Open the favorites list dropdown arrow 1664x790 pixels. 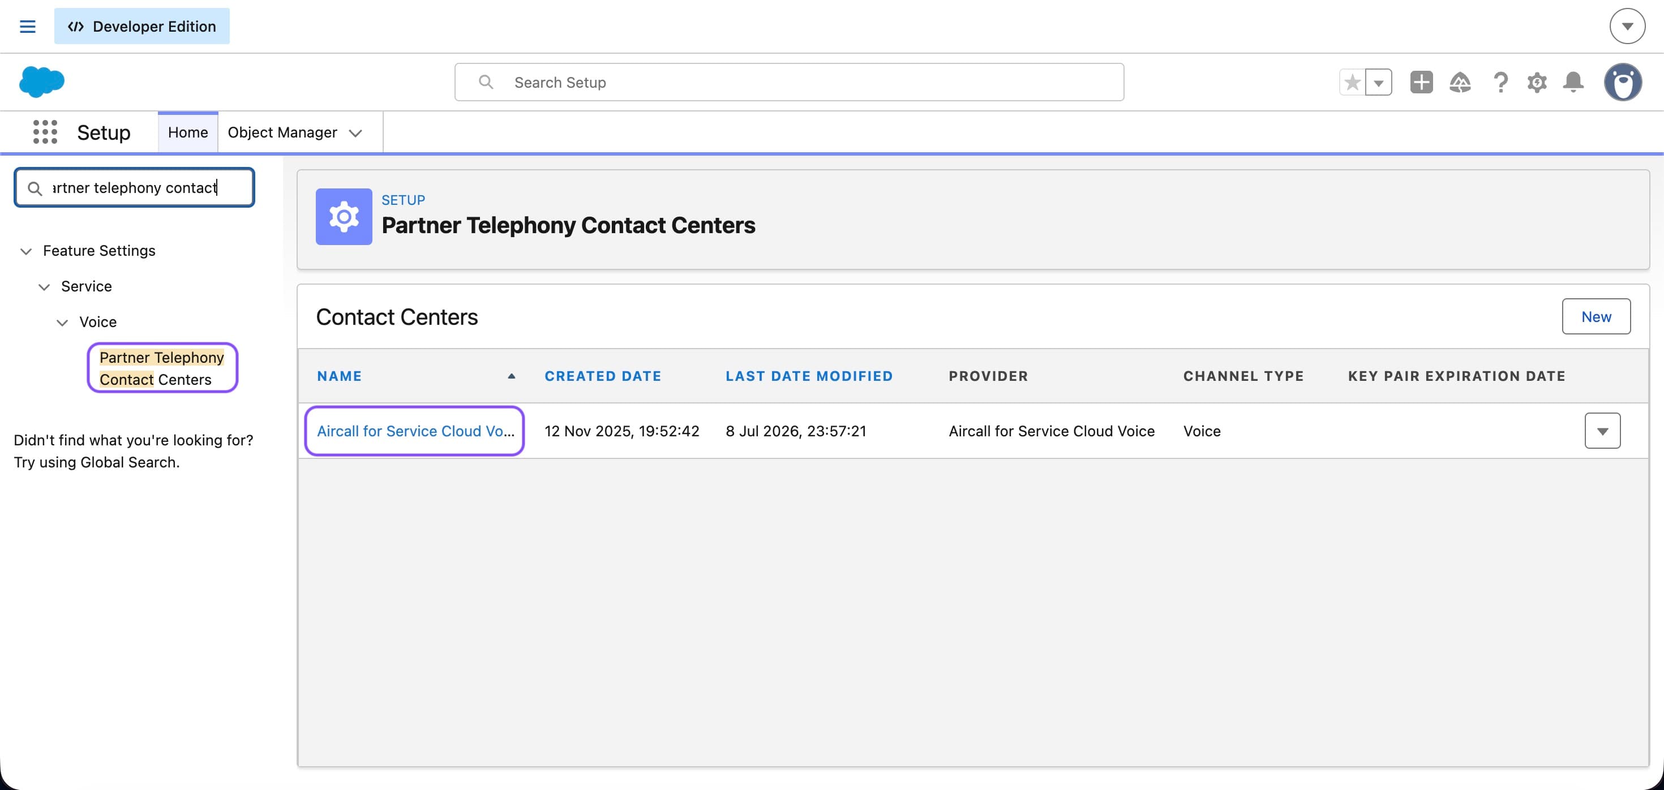[x=1379, y=82]
